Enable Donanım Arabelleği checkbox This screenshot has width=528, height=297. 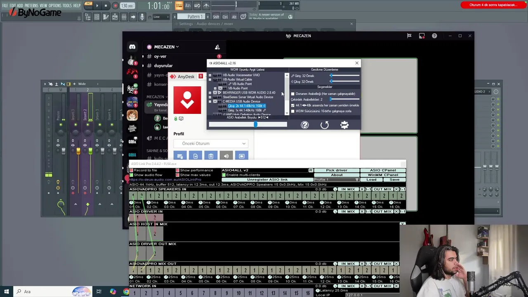point(293,94)
